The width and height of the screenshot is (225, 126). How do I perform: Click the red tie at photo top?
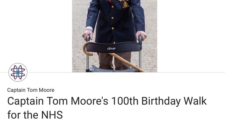pos(111,1)
